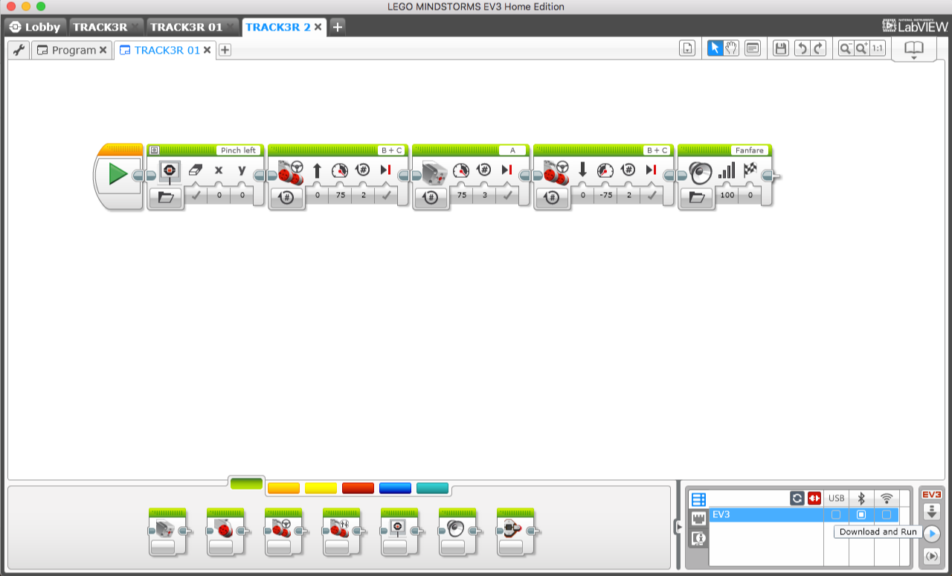Open mode selector on Medium Motor block
This screenshot has height=576, width=952.
pyautogui.click(x=431, y=197)
